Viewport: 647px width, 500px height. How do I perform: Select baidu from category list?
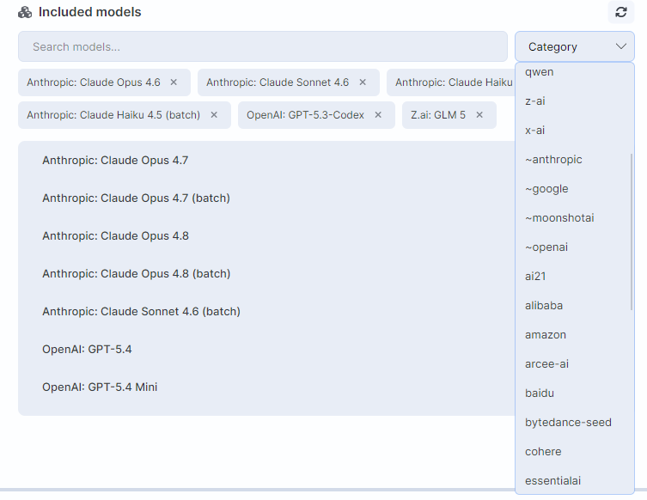click(x=574, y=393)
